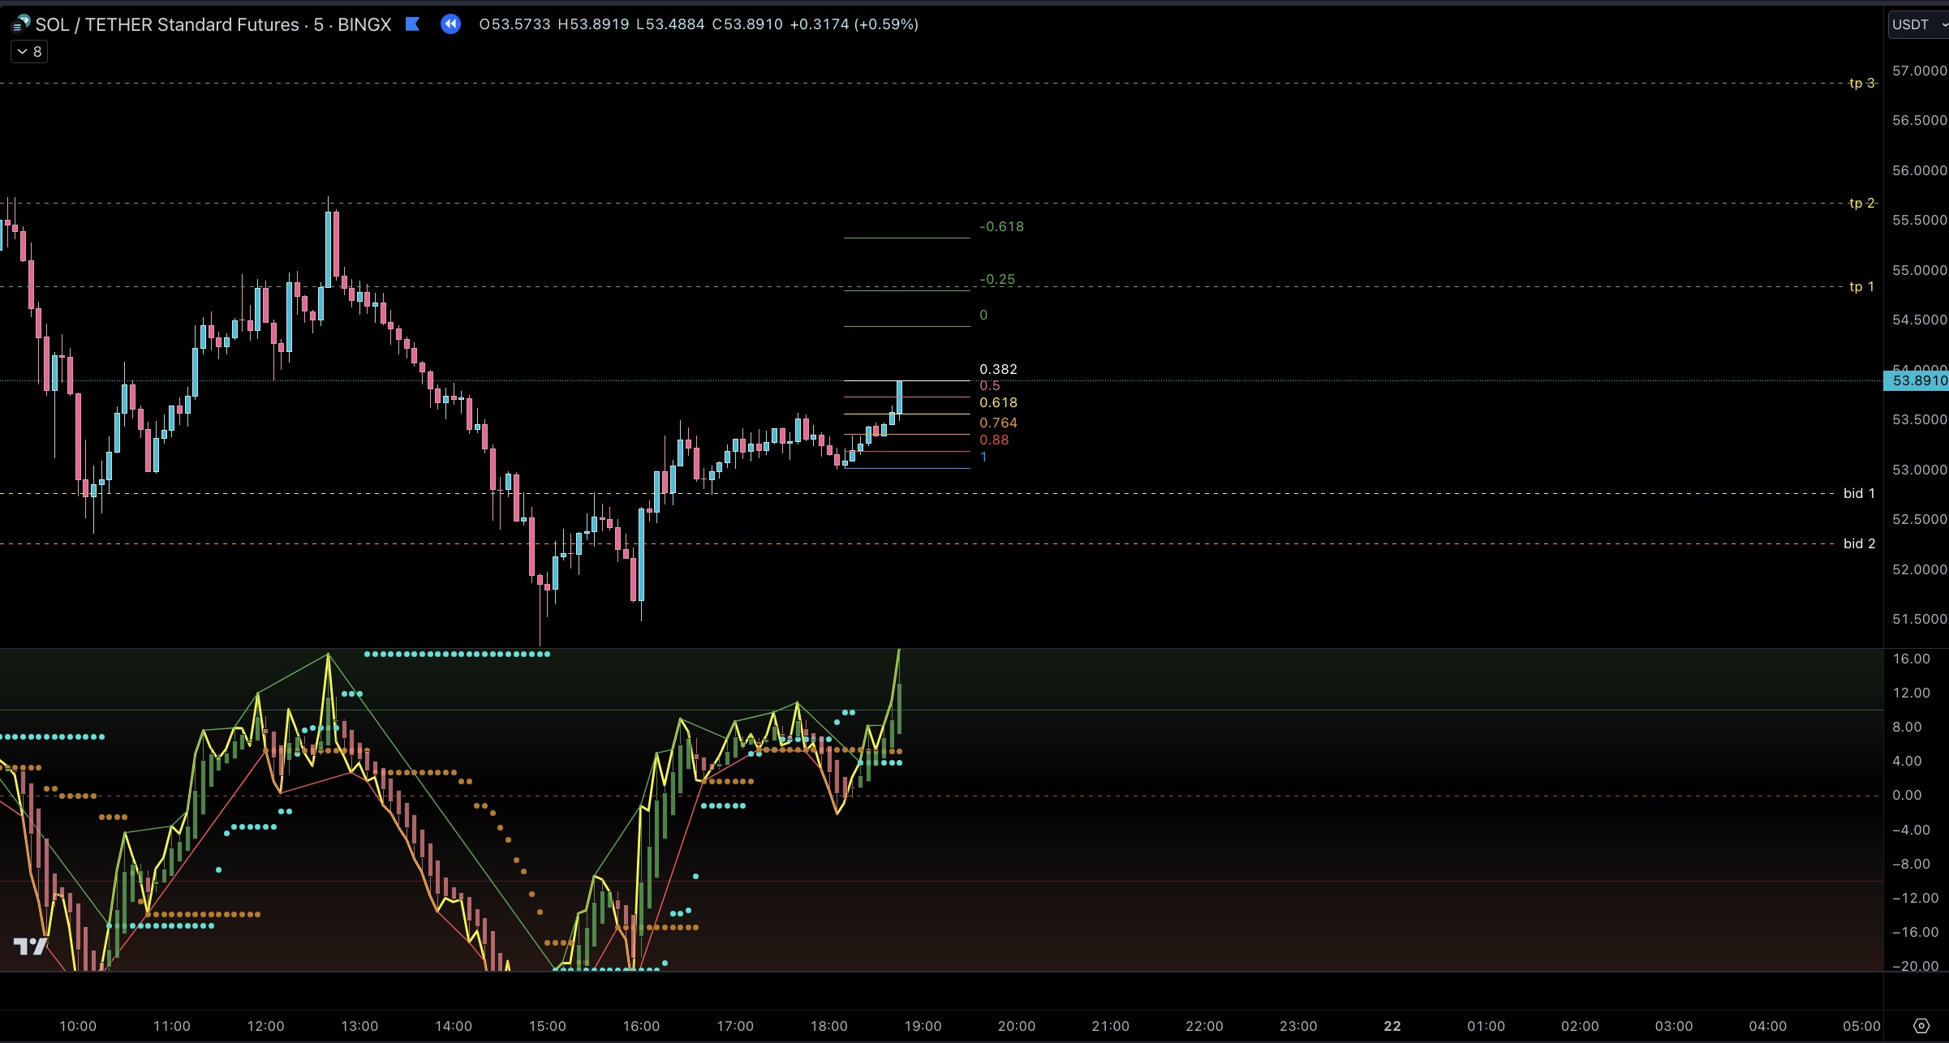Click the SOL / TETHER Standard Futures title

(167, 24)
